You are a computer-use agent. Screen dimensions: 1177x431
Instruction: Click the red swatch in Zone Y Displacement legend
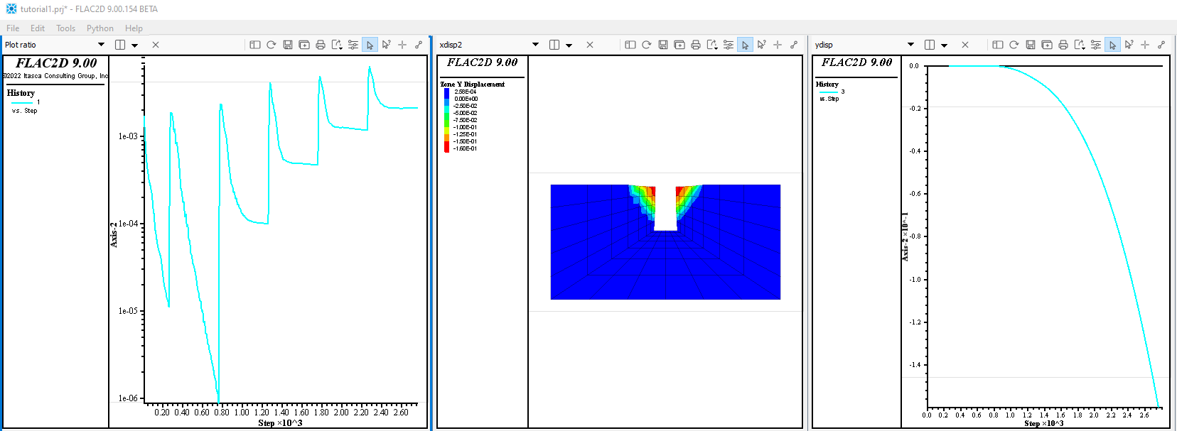pyautogui.click(x=446, y=148)
